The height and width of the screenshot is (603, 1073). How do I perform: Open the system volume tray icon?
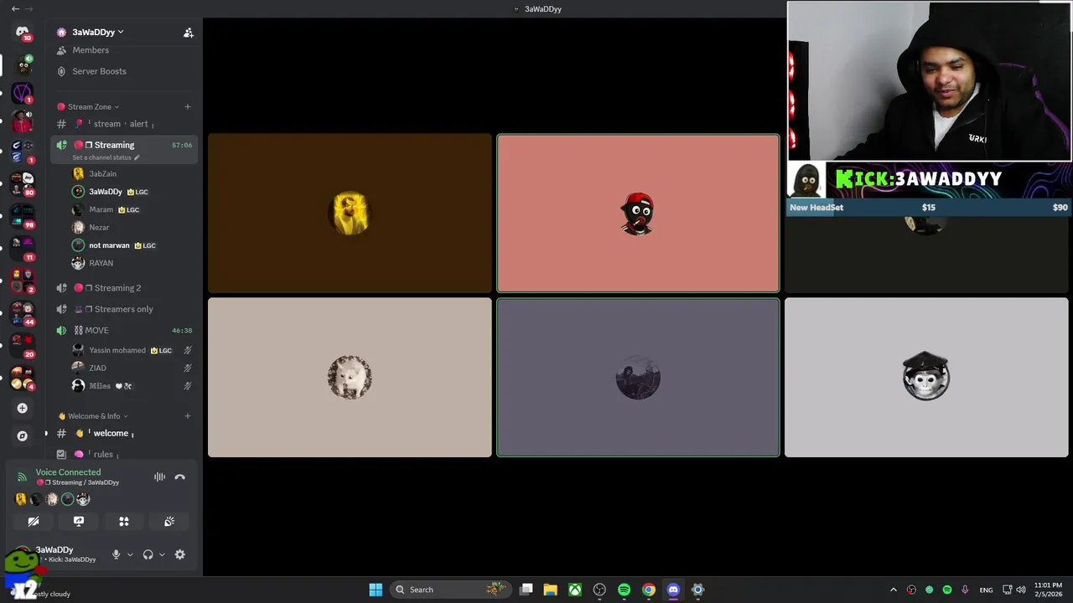(x=1021, y=590)
